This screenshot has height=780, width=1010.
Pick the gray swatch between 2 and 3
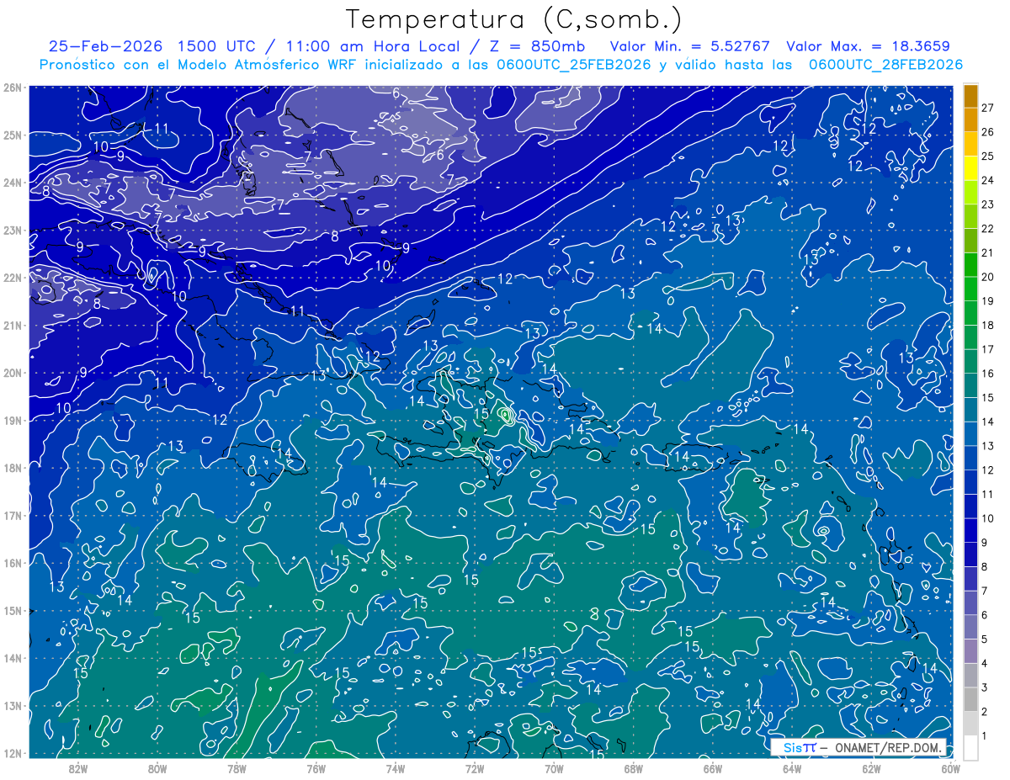click(970, 700)
